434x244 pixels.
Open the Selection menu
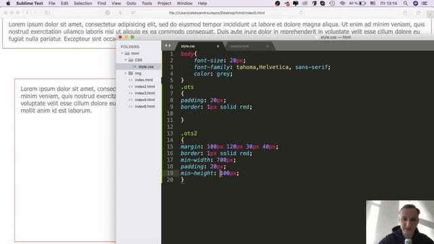(x=83, y=3)
